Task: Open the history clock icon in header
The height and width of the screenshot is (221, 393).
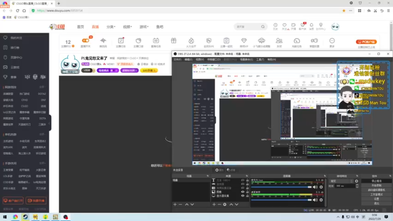Action: pos(275,25)
